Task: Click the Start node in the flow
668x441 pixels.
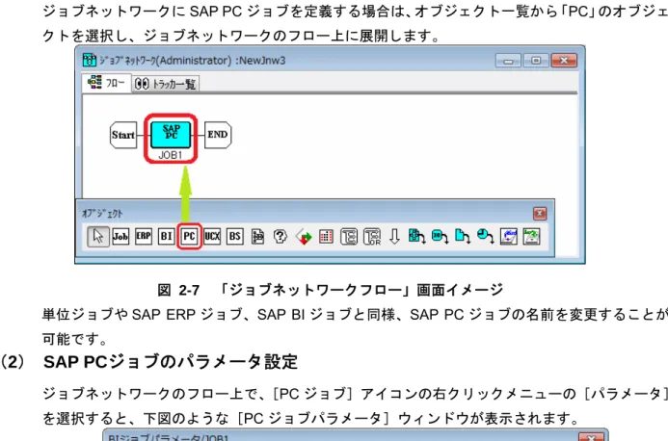Action: click(x=123, y=135)
